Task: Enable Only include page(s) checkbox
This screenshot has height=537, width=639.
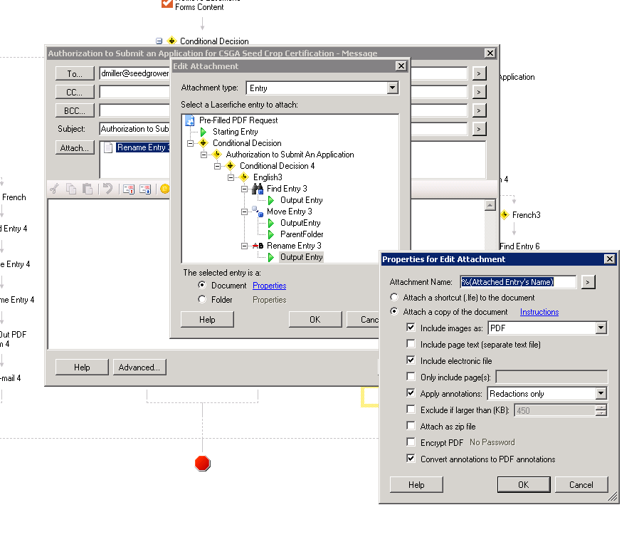Action: 411,377
